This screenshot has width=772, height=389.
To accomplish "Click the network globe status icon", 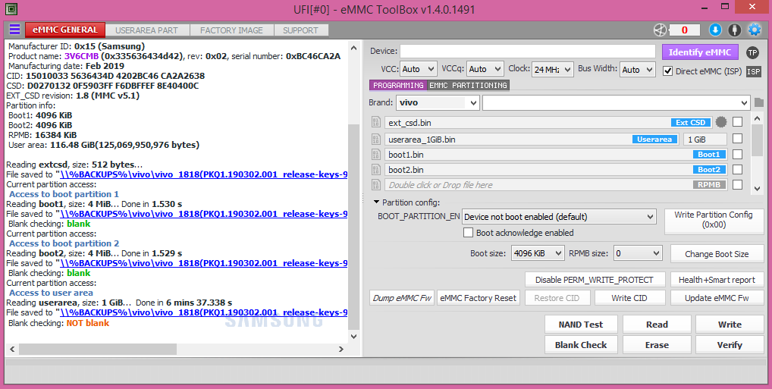I will click(660, 30).
